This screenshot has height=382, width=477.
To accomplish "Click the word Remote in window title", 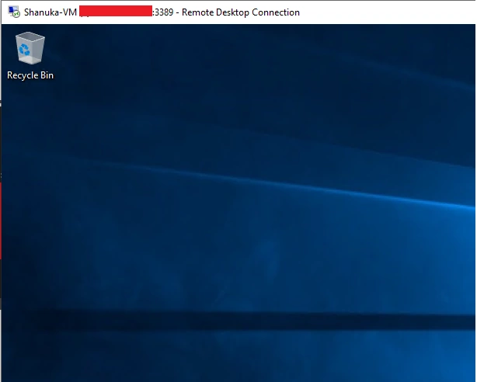I will (x=197, y=12).
